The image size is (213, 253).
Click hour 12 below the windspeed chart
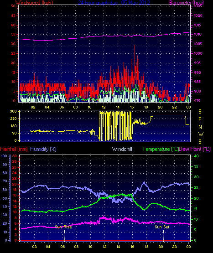coord(104,107)
